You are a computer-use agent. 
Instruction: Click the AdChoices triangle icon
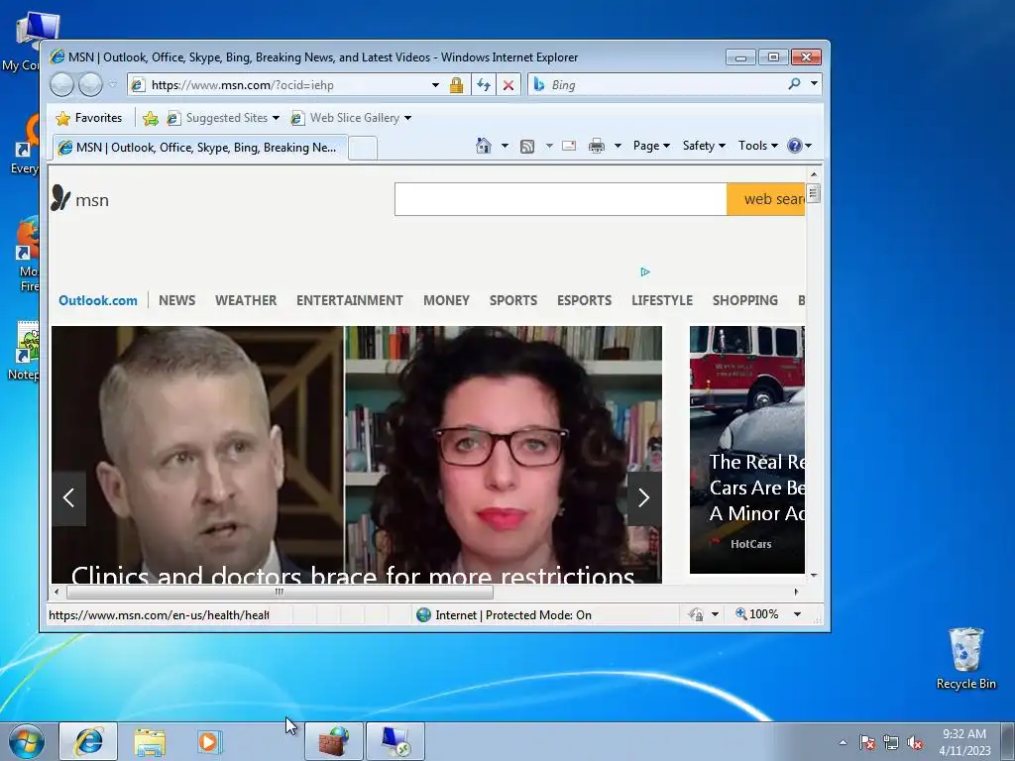[645, 272]
